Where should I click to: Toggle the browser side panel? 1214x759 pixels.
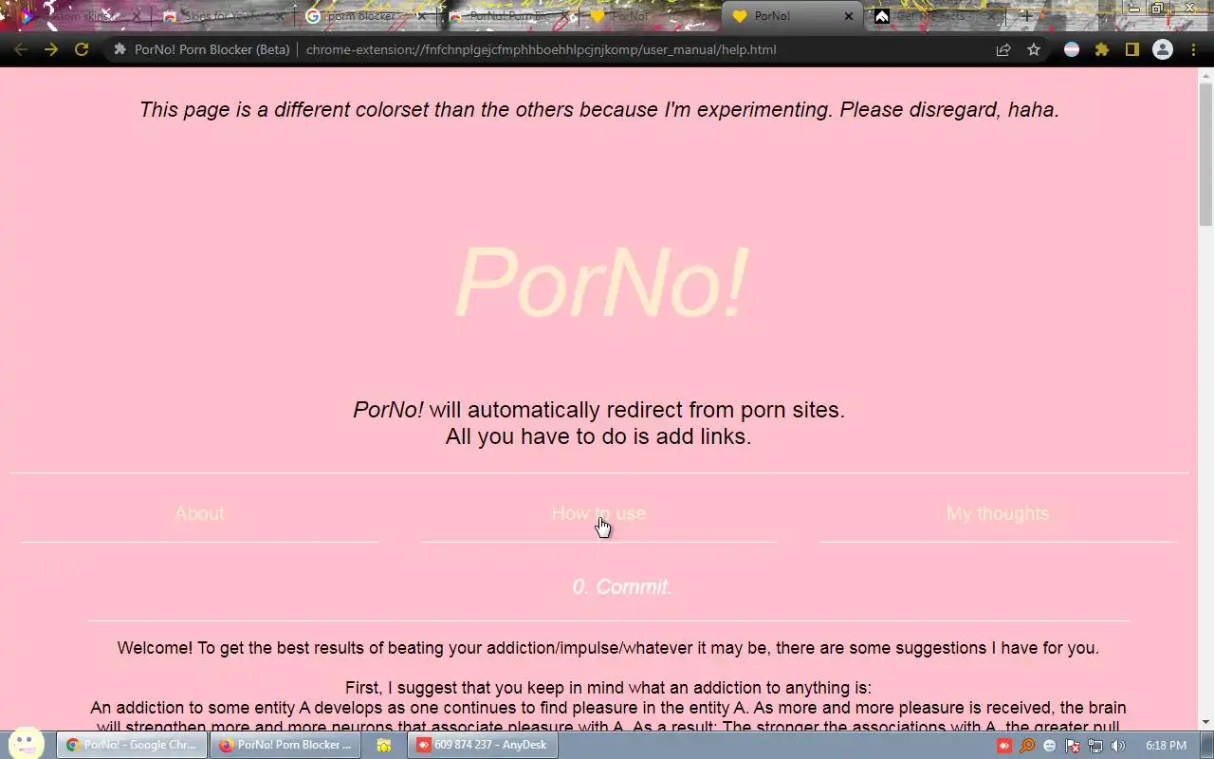[x=1132, y=49]
